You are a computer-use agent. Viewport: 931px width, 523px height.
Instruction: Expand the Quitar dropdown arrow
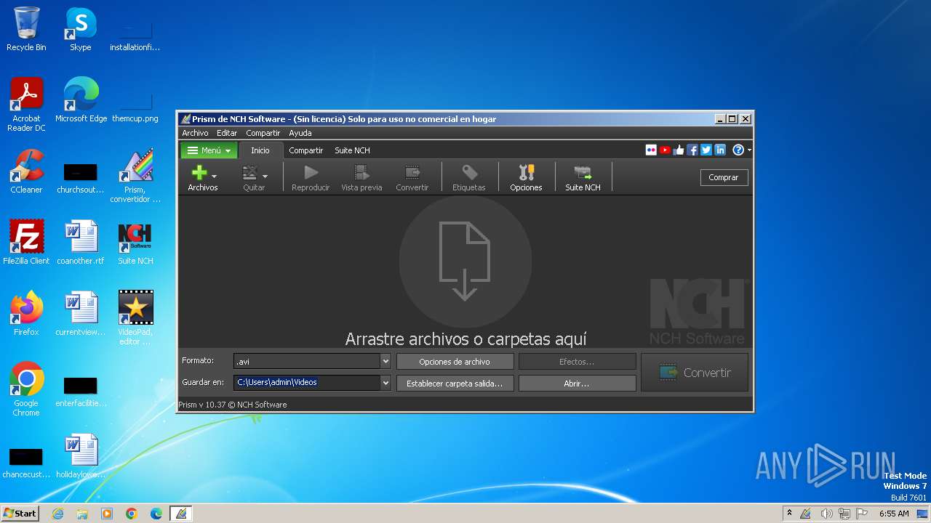click(x=265, y=176)
